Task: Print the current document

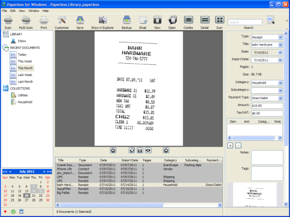Action: [x=44, y=20]
